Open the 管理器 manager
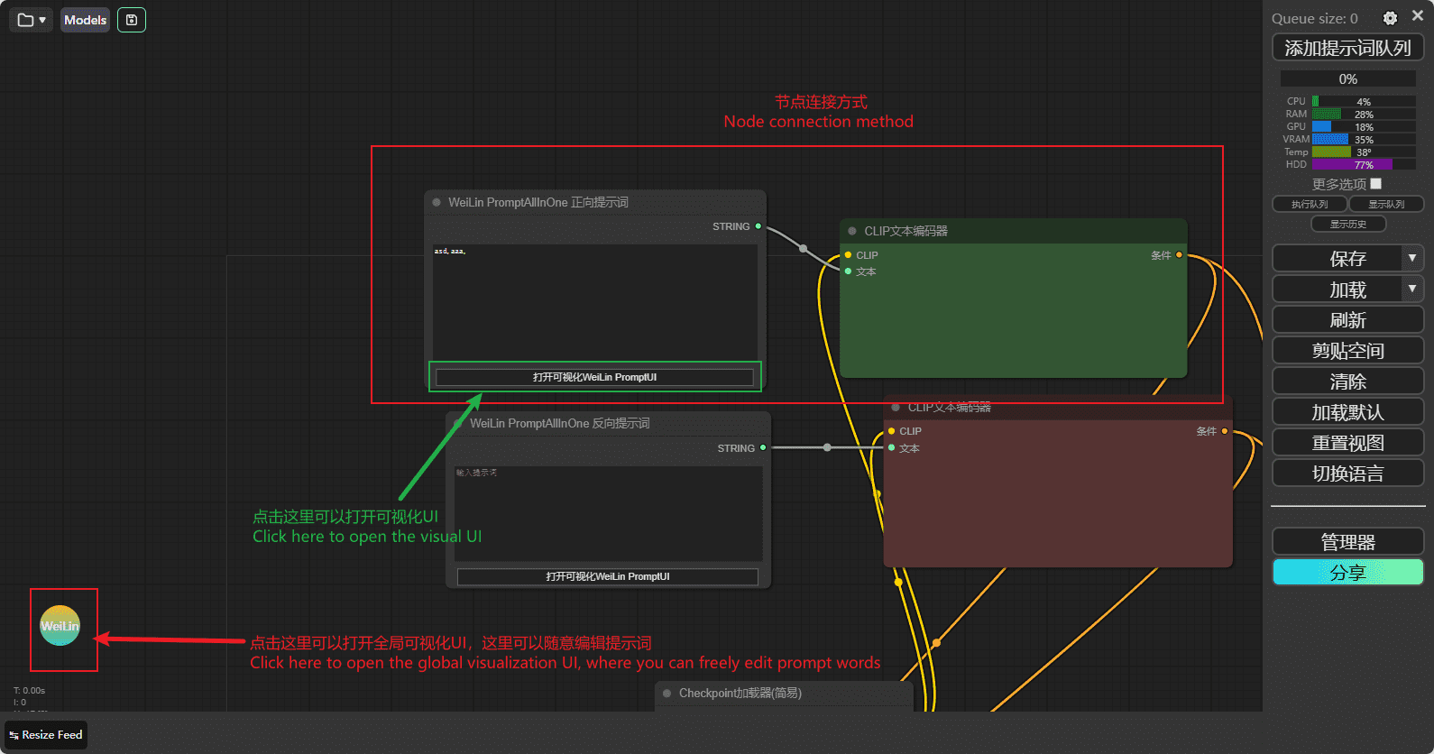1434x754 pixels. coord(1347,541)
